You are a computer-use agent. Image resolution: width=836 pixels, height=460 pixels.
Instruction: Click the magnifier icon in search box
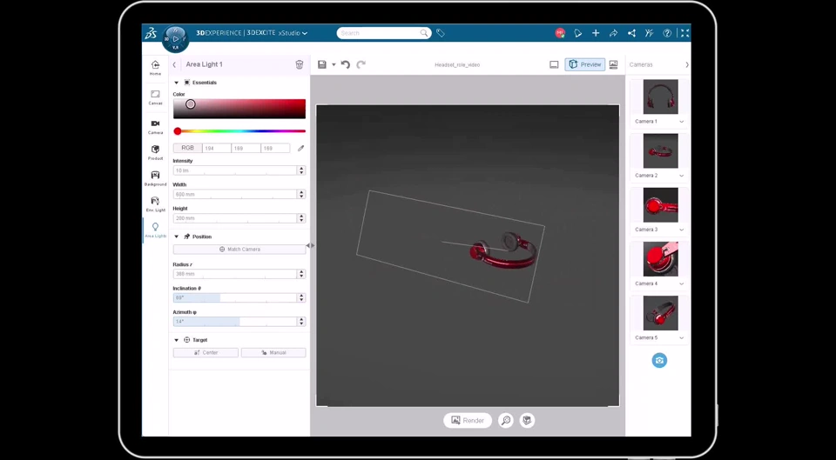point(424,33)
